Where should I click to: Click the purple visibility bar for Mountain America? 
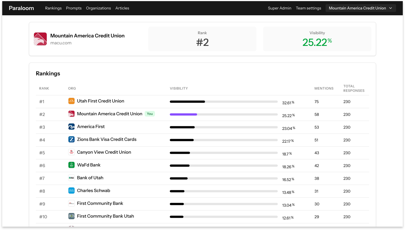click(183, 114)
